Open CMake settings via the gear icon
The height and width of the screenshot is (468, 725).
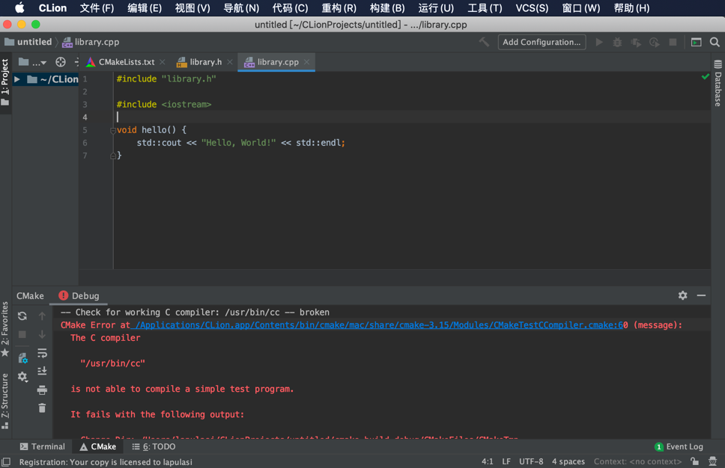point(22,376)
